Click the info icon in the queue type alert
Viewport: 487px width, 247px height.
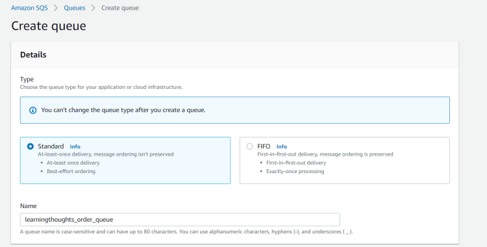32,110
